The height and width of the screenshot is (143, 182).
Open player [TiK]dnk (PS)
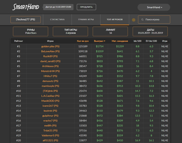coord(50,91)
